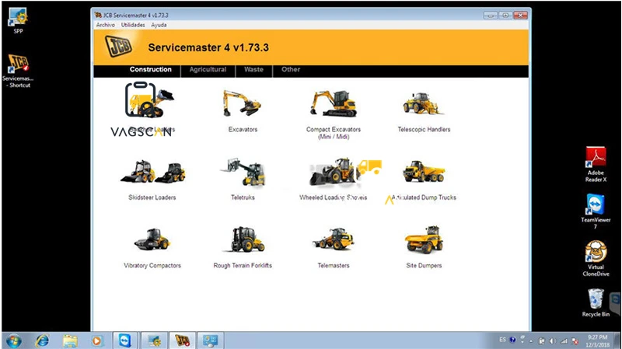The image size is (622, 349).
Task: Open the Ayuda menu
Action: point(159,25)
